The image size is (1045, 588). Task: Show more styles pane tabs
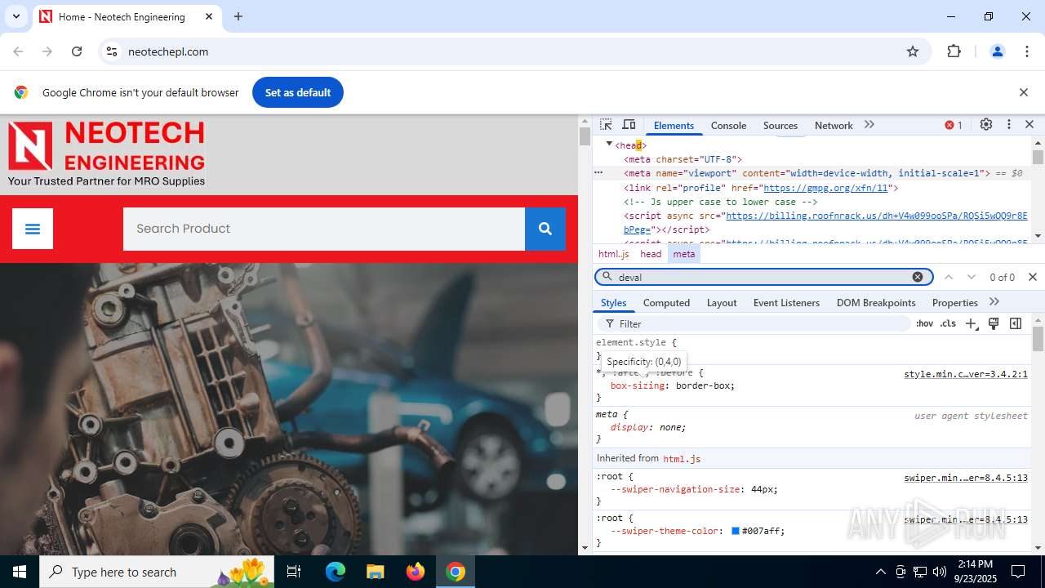point(994,302)
